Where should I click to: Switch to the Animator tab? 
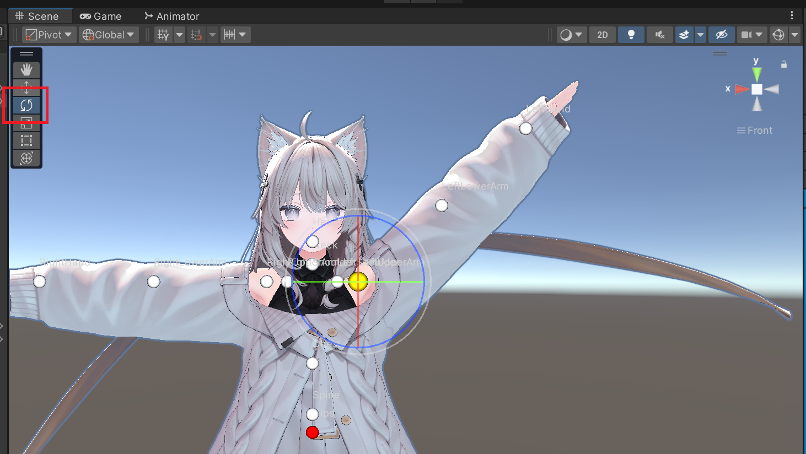coord(171,16)
